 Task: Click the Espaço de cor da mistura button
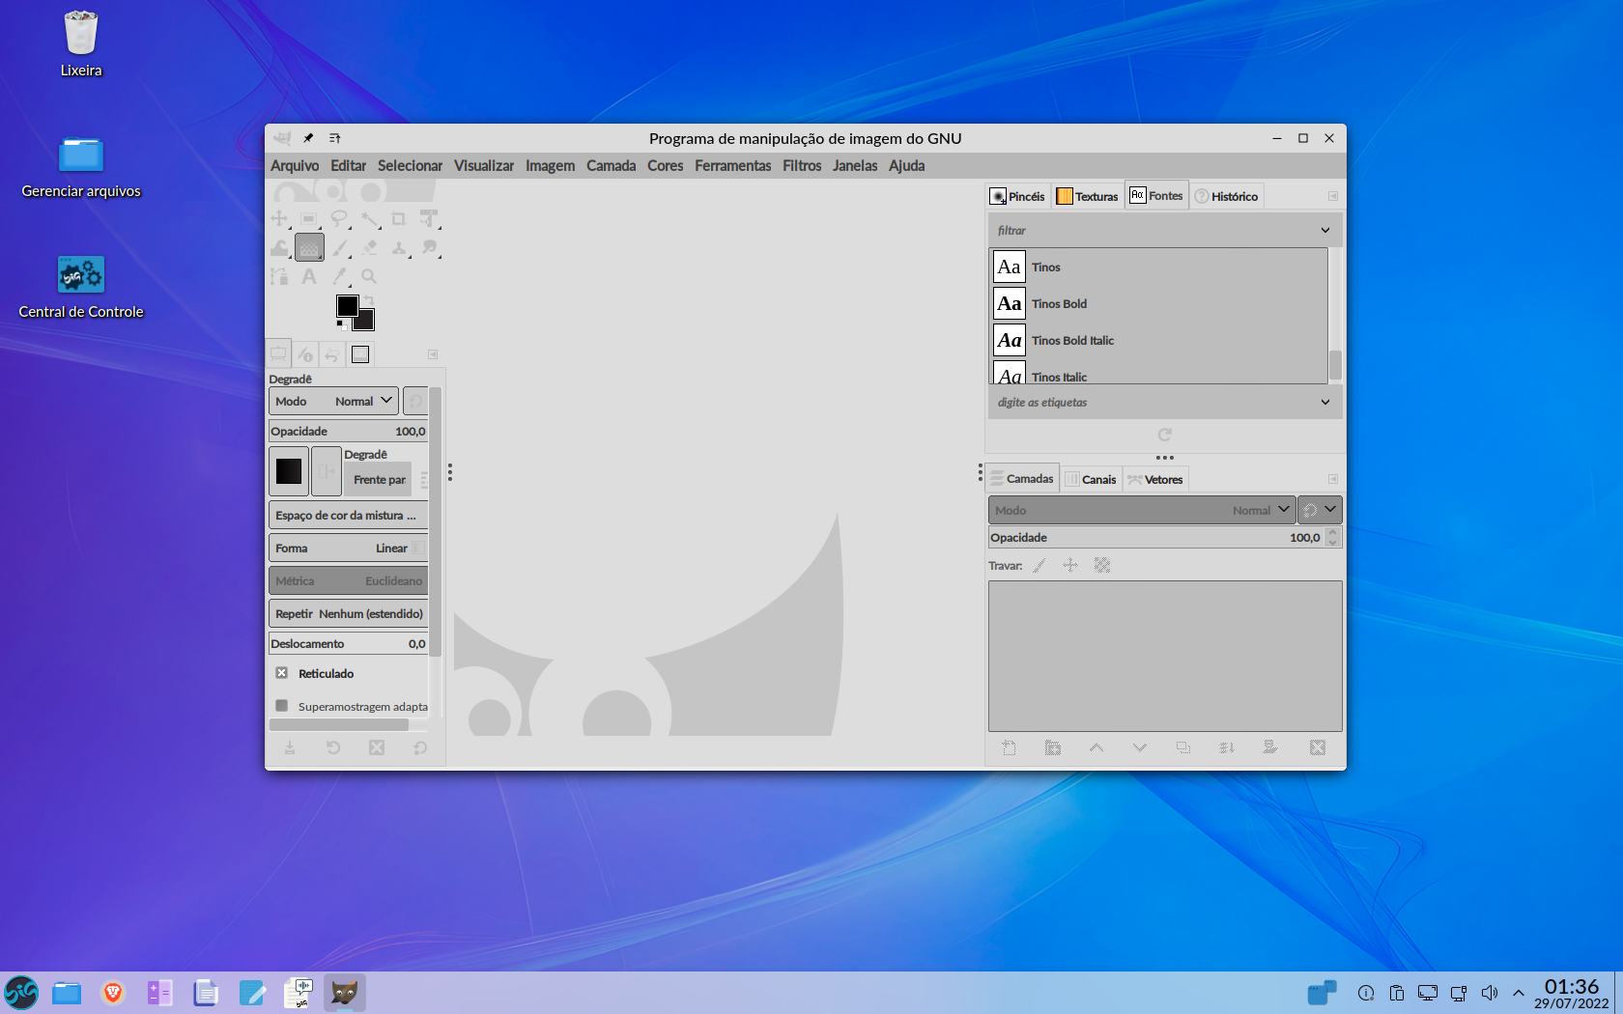click(348, 516)
